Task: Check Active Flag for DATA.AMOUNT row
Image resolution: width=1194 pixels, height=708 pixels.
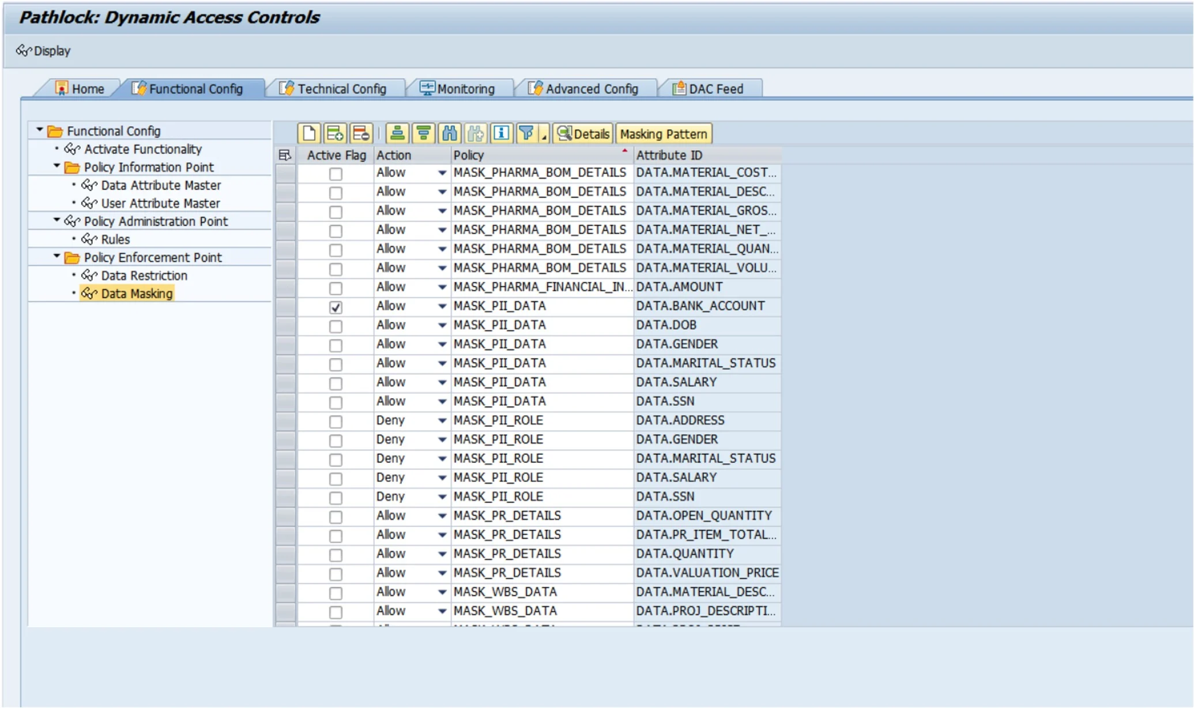Action: (336, 288)
